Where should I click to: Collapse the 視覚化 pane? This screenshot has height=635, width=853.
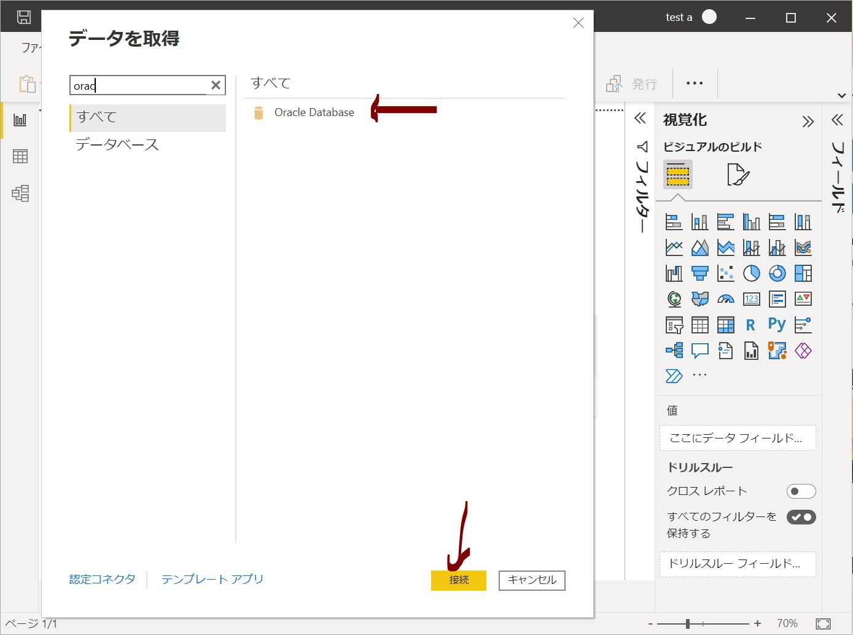click(x=808, y=122)
